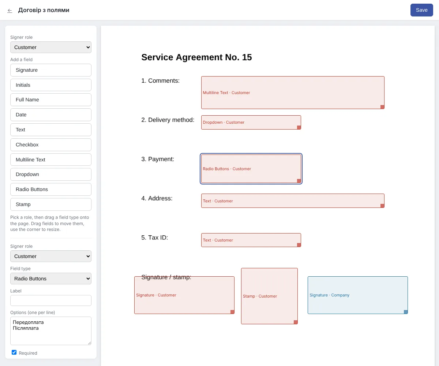Select the Multiline Text · Customer field on the page
The height and width of the screenshot is (366, 439).
pos(293,93)
